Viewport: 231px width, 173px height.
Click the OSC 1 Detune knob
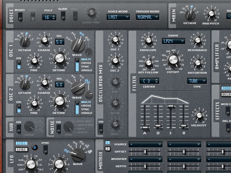point(59,58)
